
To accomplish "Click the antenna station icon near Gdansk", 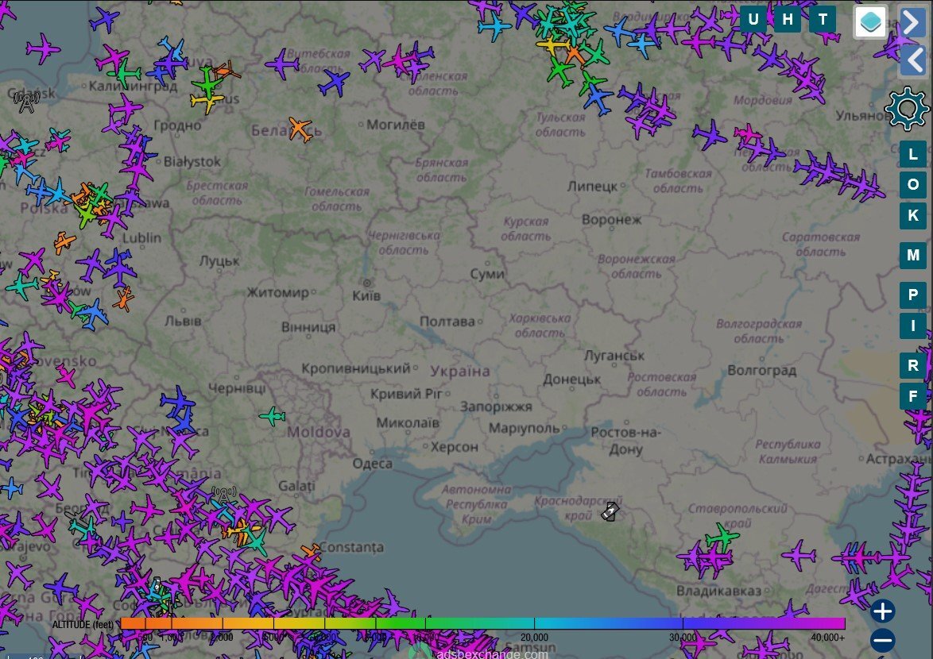I will (x=27, y=102).
